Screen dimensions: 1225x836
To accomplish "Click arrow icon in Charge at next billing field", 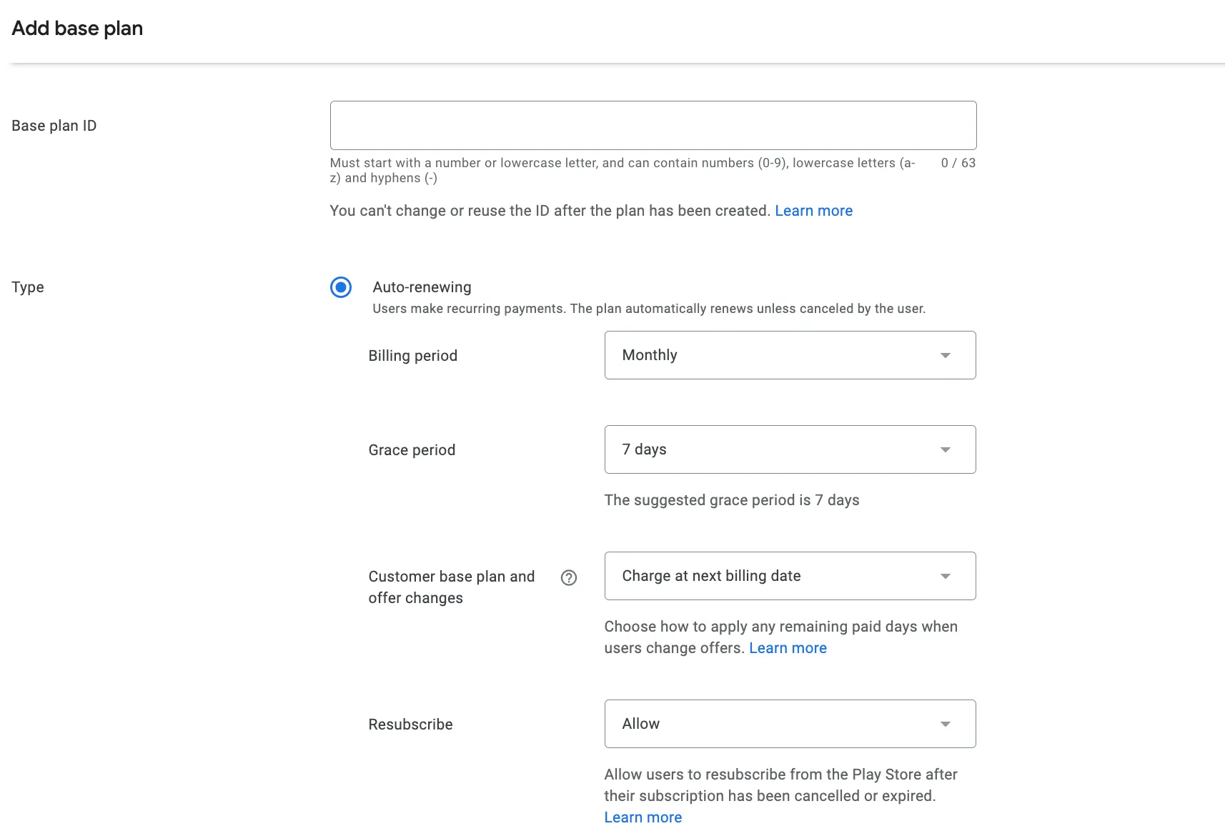I will tap(945, 576).
